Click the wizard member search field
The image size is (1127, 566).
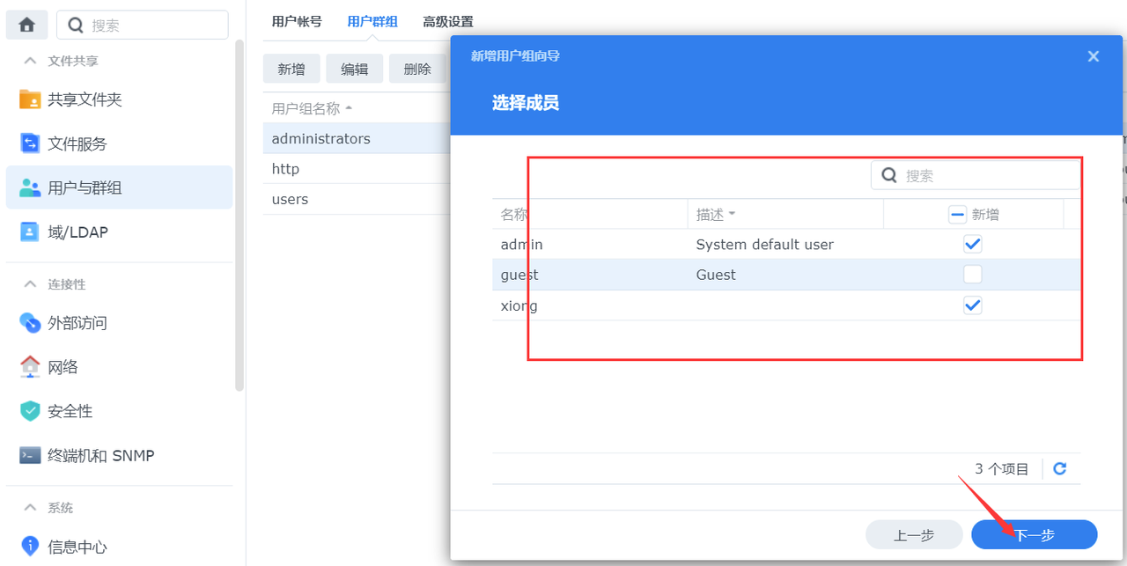point(976,175)
